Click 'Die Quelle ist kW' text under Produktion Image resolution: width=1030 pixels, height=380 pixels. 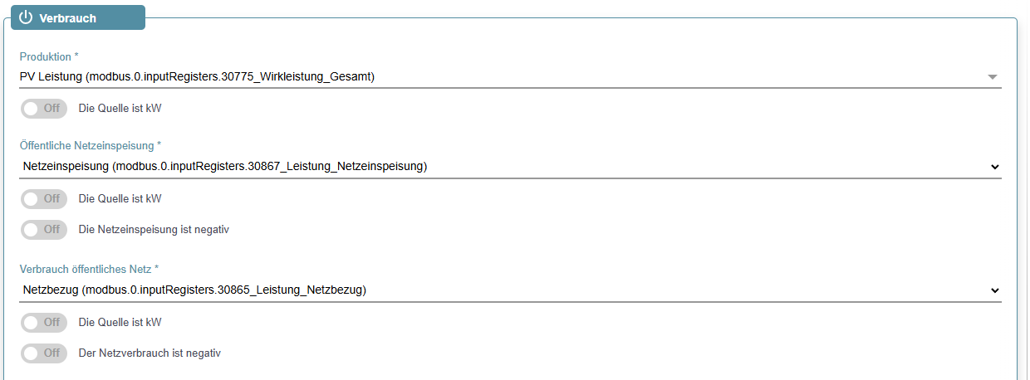click(120, 108)
